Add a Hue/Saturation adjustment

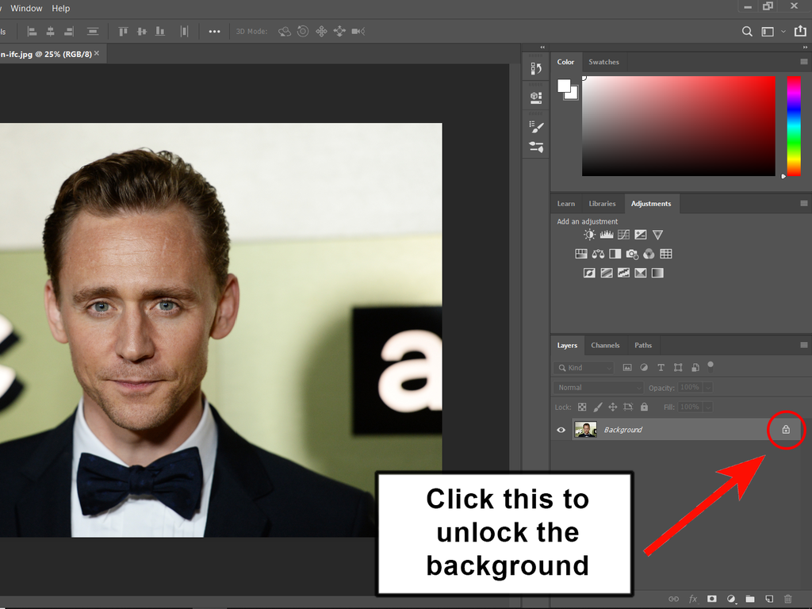click(581, 253)
